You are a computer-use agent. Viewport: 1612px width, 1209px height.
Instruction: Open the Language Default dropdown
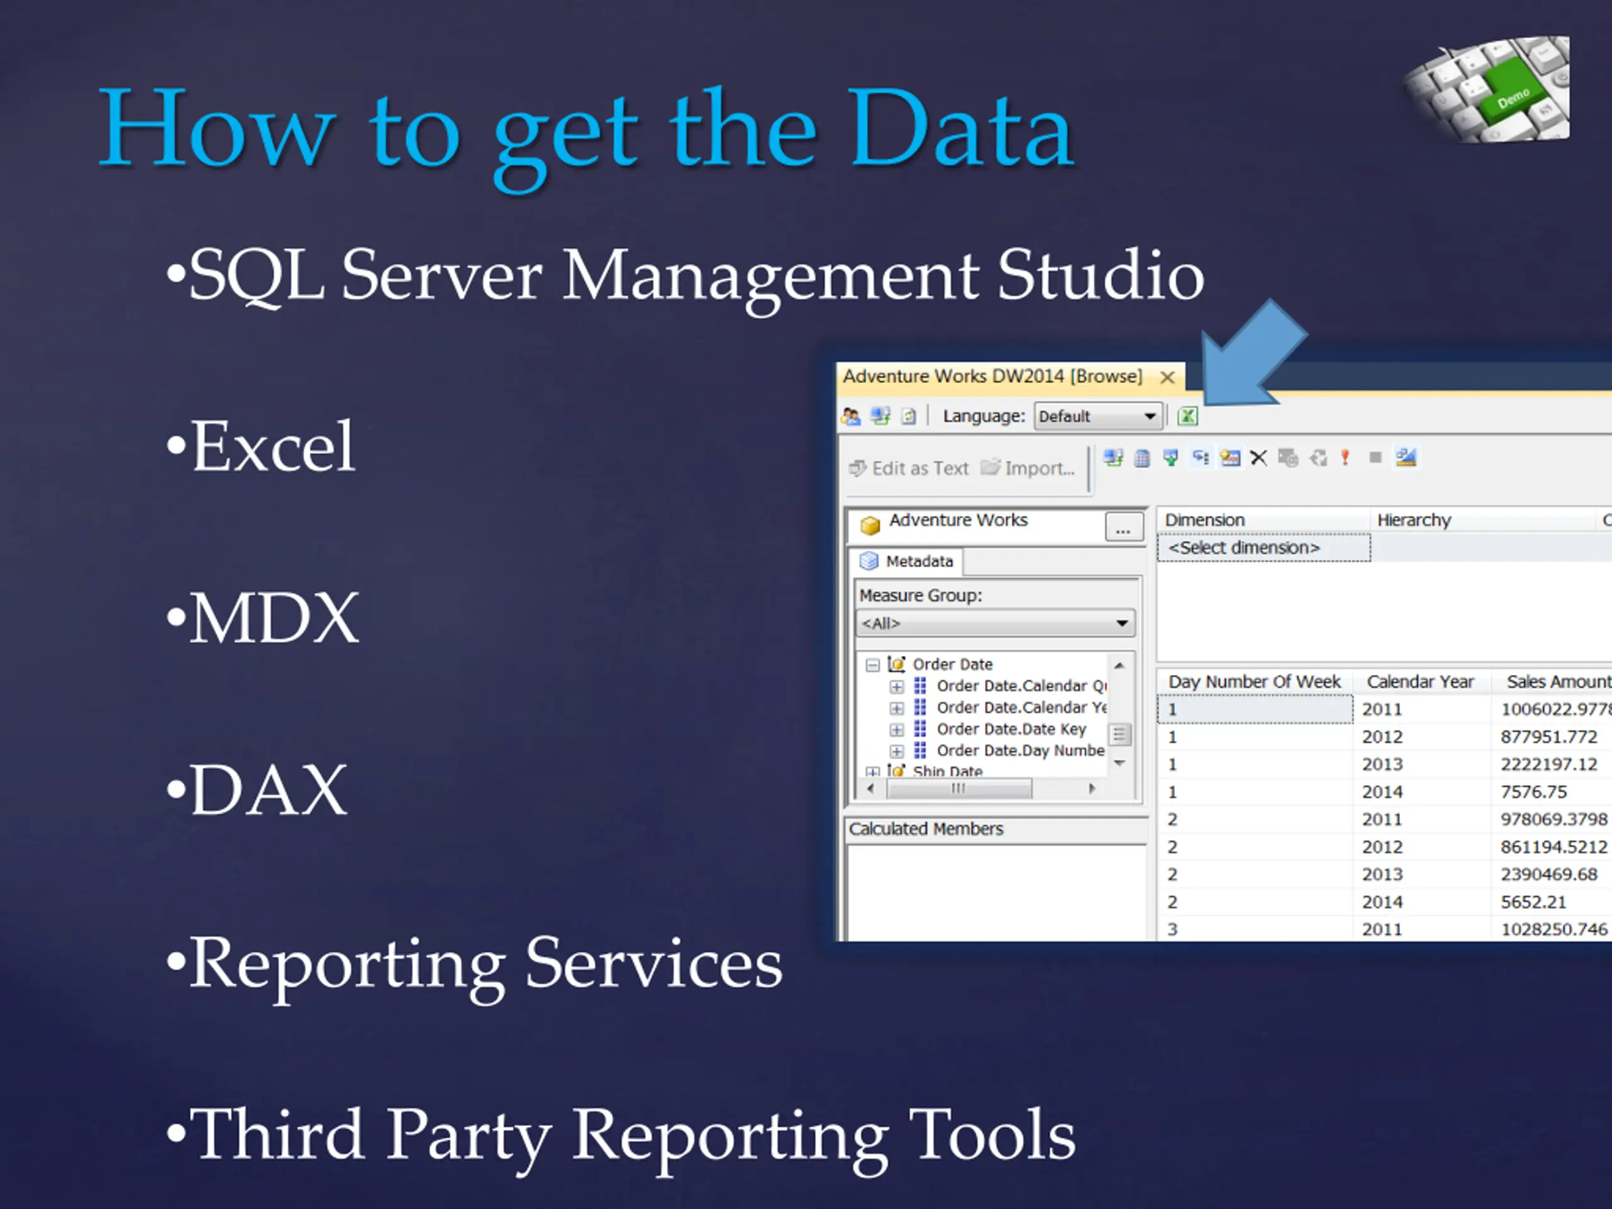(x=1097, y=416)
